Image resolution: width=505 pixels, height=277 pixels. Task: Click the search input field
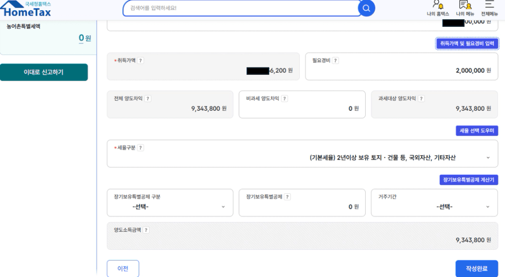[x=240, y=8]
